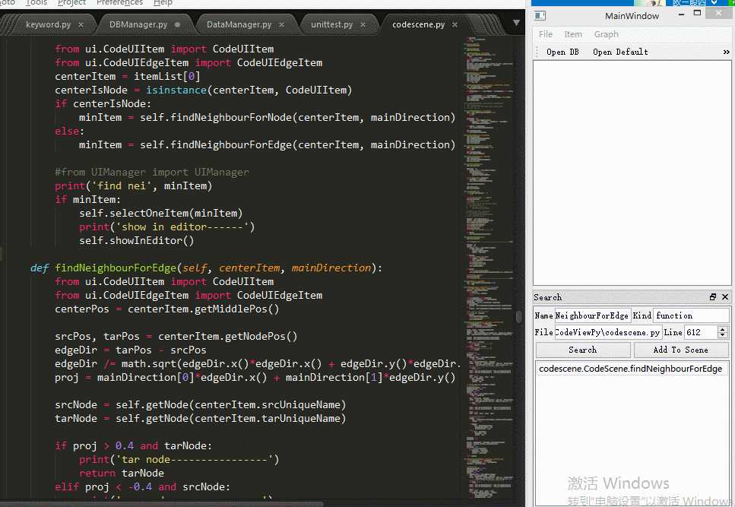Image resolution: width=735 pixels, height=507 pixels.
Task: Click the Search button
Action: 583,350
